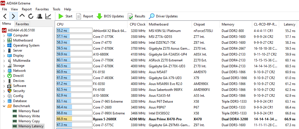Go back with the left arrow
Image resolution: width=299 pixels, height=129 pixels.
point(5,16)
